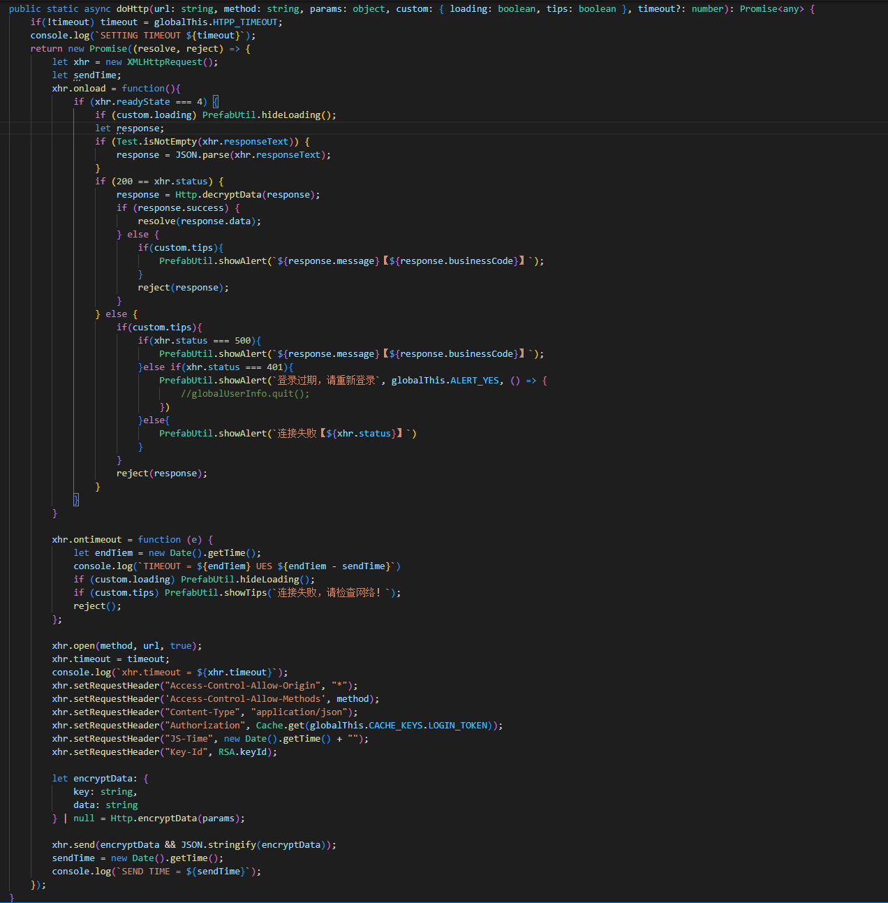The width and height of the screenshot is (888, 903).
Task: Click the '连接失败，请检查网络！' string
Action: [x=332, y=593]
